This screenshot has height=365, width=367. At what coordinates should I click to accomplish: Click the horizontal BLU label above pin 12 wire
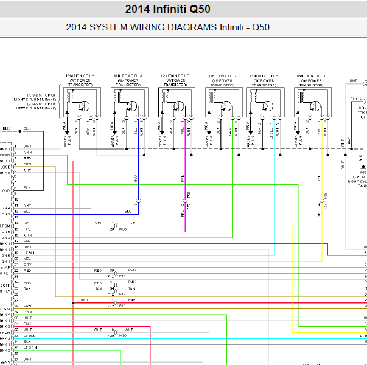(128, 212)
